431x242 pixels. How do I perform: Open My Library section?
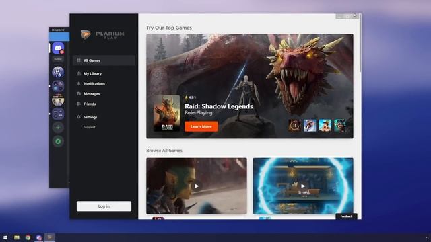click(x=92, y=73)
